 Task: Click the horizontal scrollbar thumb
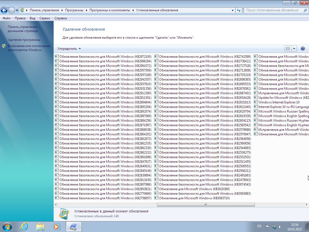click(x=206, y=205)
